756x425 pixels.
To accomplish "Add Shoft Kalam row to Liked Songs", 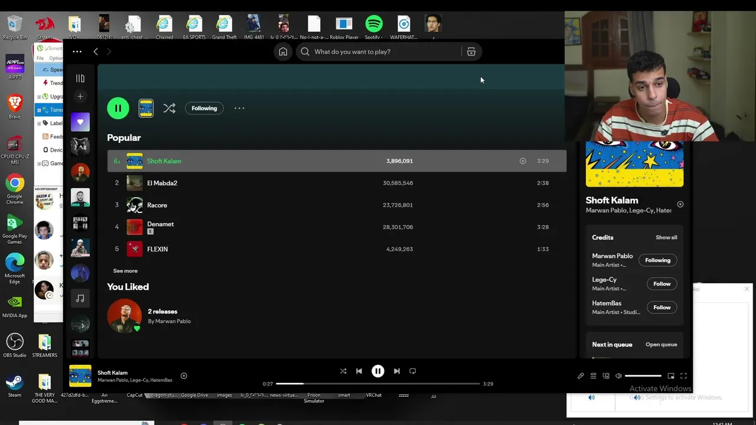I will [x=523, y=161].
